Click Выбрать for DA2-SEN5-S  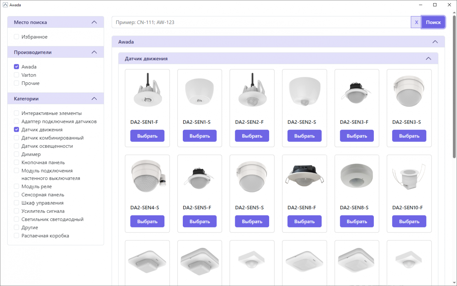click(x=252, y=221)
